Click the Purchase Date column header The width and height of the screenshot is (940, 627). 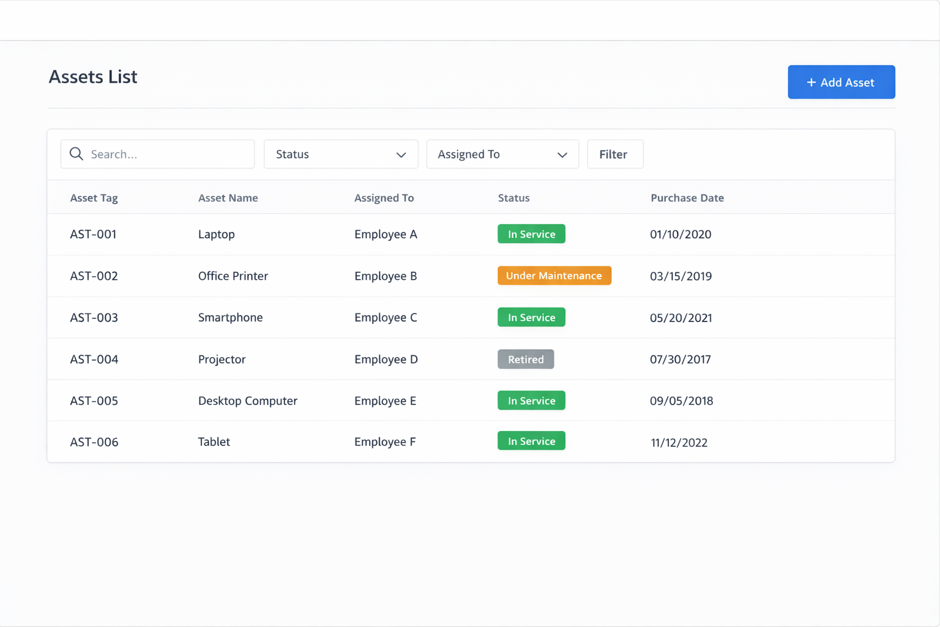[687, 198]
